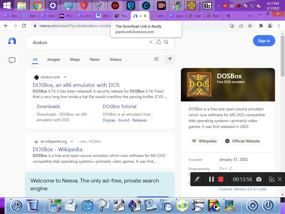Open the Chrome icon in the top taskbar
Screen dimensions: 285x214
(37, 6)
